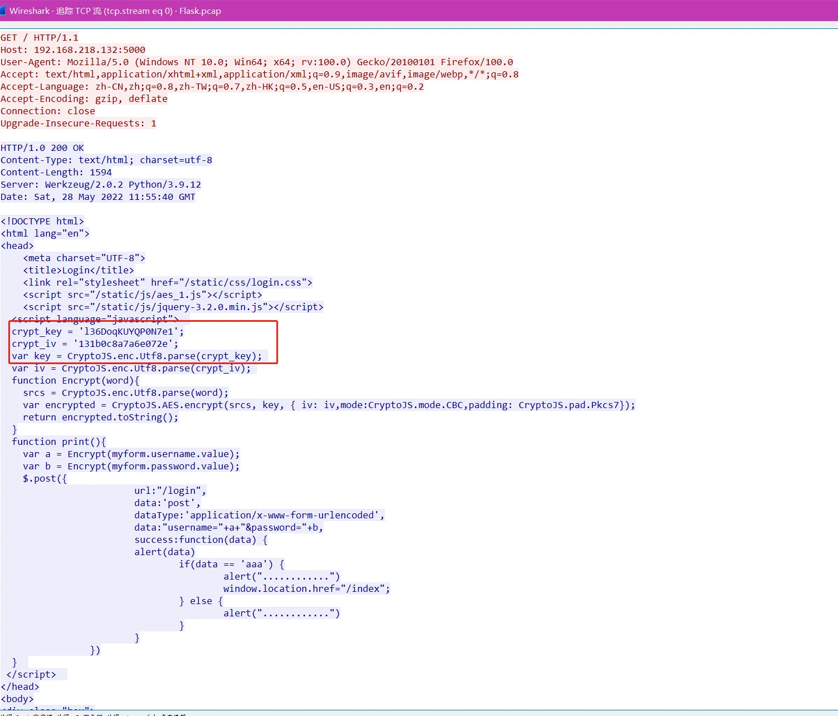This screenshot has height=716, width=838.
Task: Click the Content-Length: 1594 line
Action: [x=56, y=172]
